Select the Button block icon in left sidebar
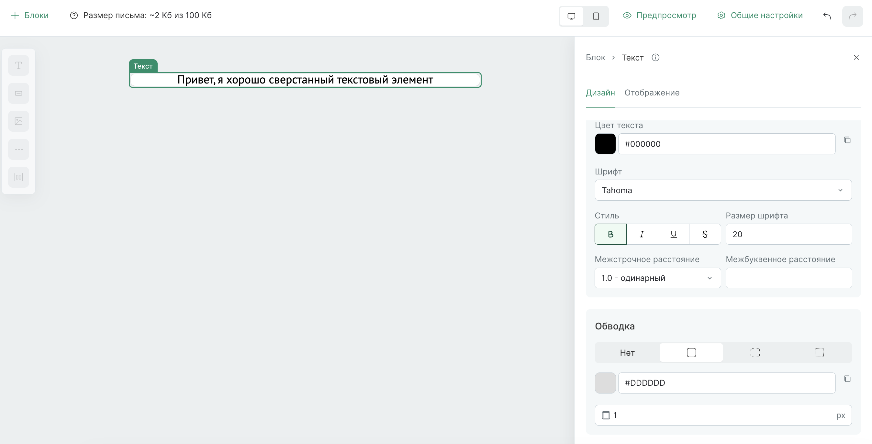This screenshot has height=444, width=872. [x=18, y=93]
